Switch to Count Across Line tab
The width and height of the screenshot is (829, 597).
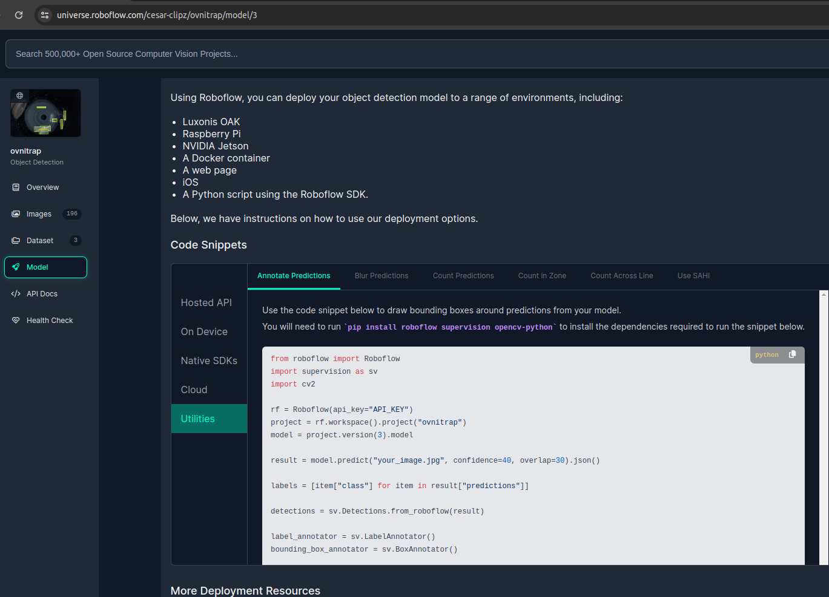(622, 276)
